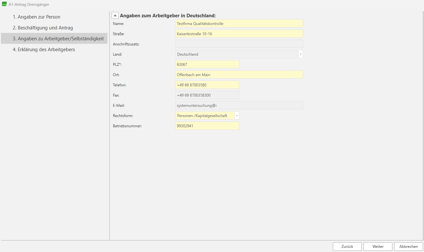Cancel with the Abbrechen button

408,247
